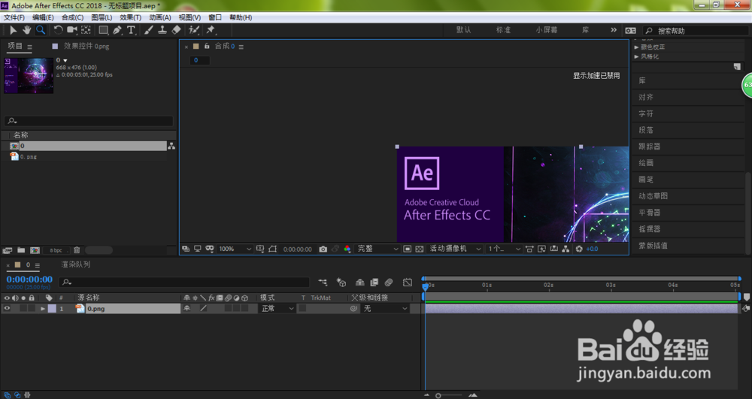The image size is (752, 399).
Task: Select the Pen tool
Action: (117, 30)
